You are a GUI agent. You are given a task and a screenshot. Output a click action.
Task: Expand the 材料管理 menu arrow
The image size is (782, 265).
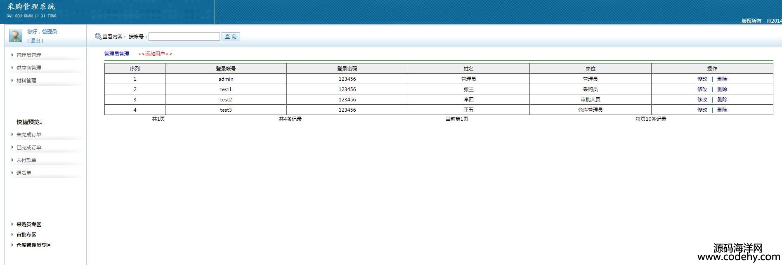[x=12, y=80]
